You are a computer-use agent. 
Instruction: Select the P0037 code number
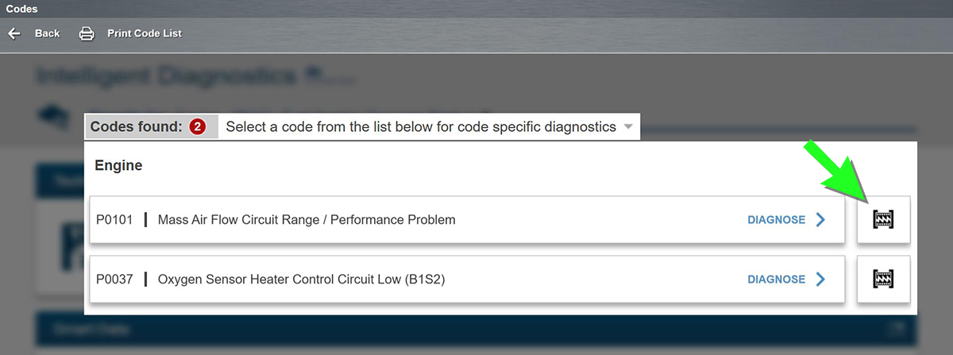[x=114, y=279]
